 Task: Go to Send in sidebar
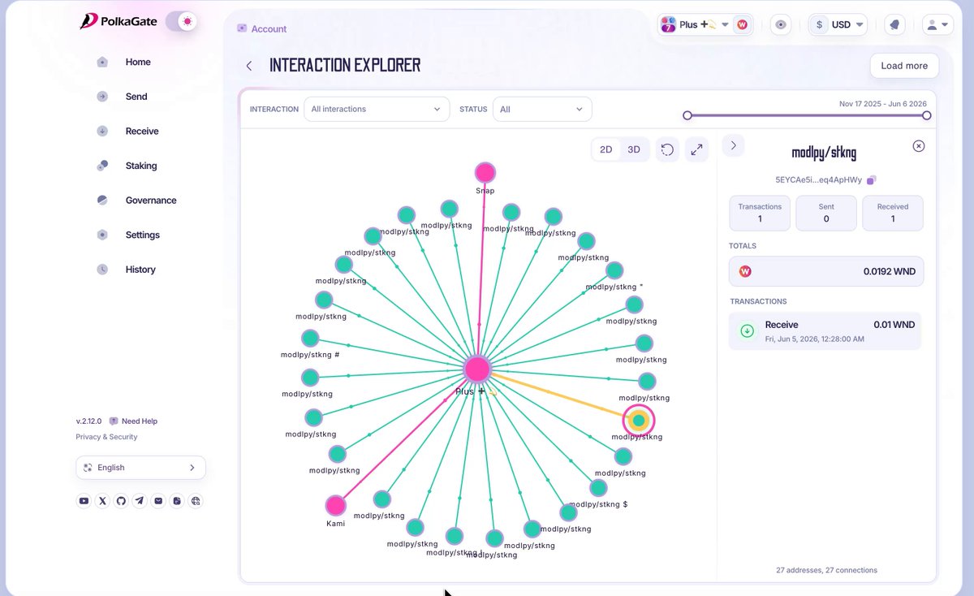pyautogui.click(x=136, y=97)
